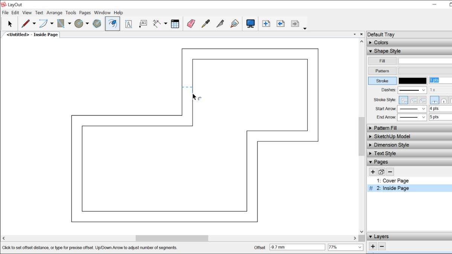Add a page in Pages panel
The image size is (452, 254).
point(373,172)
